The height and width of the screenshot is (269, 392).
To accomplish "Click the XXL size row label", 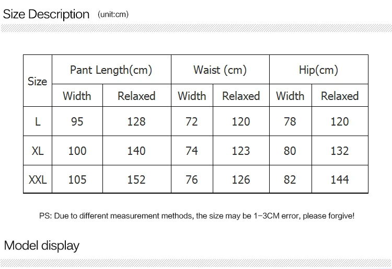I will (38, 179).
